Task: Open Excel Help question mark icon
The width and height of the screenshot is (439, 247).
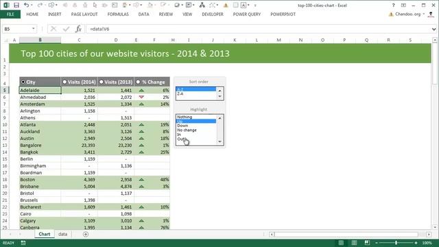Action: point(393,5)
